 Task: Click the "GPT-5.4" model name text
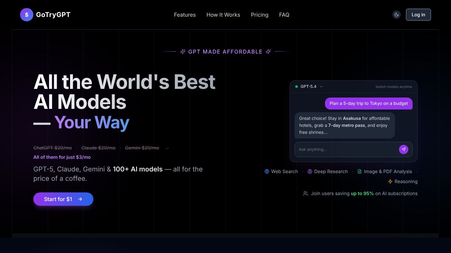click(309, 87)
